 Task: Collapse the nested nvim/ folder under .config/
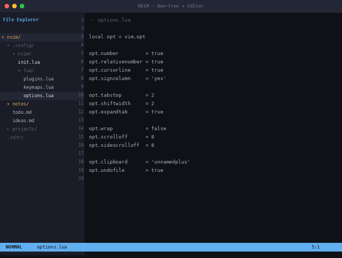pyautogui.click(x=14, y=54)
